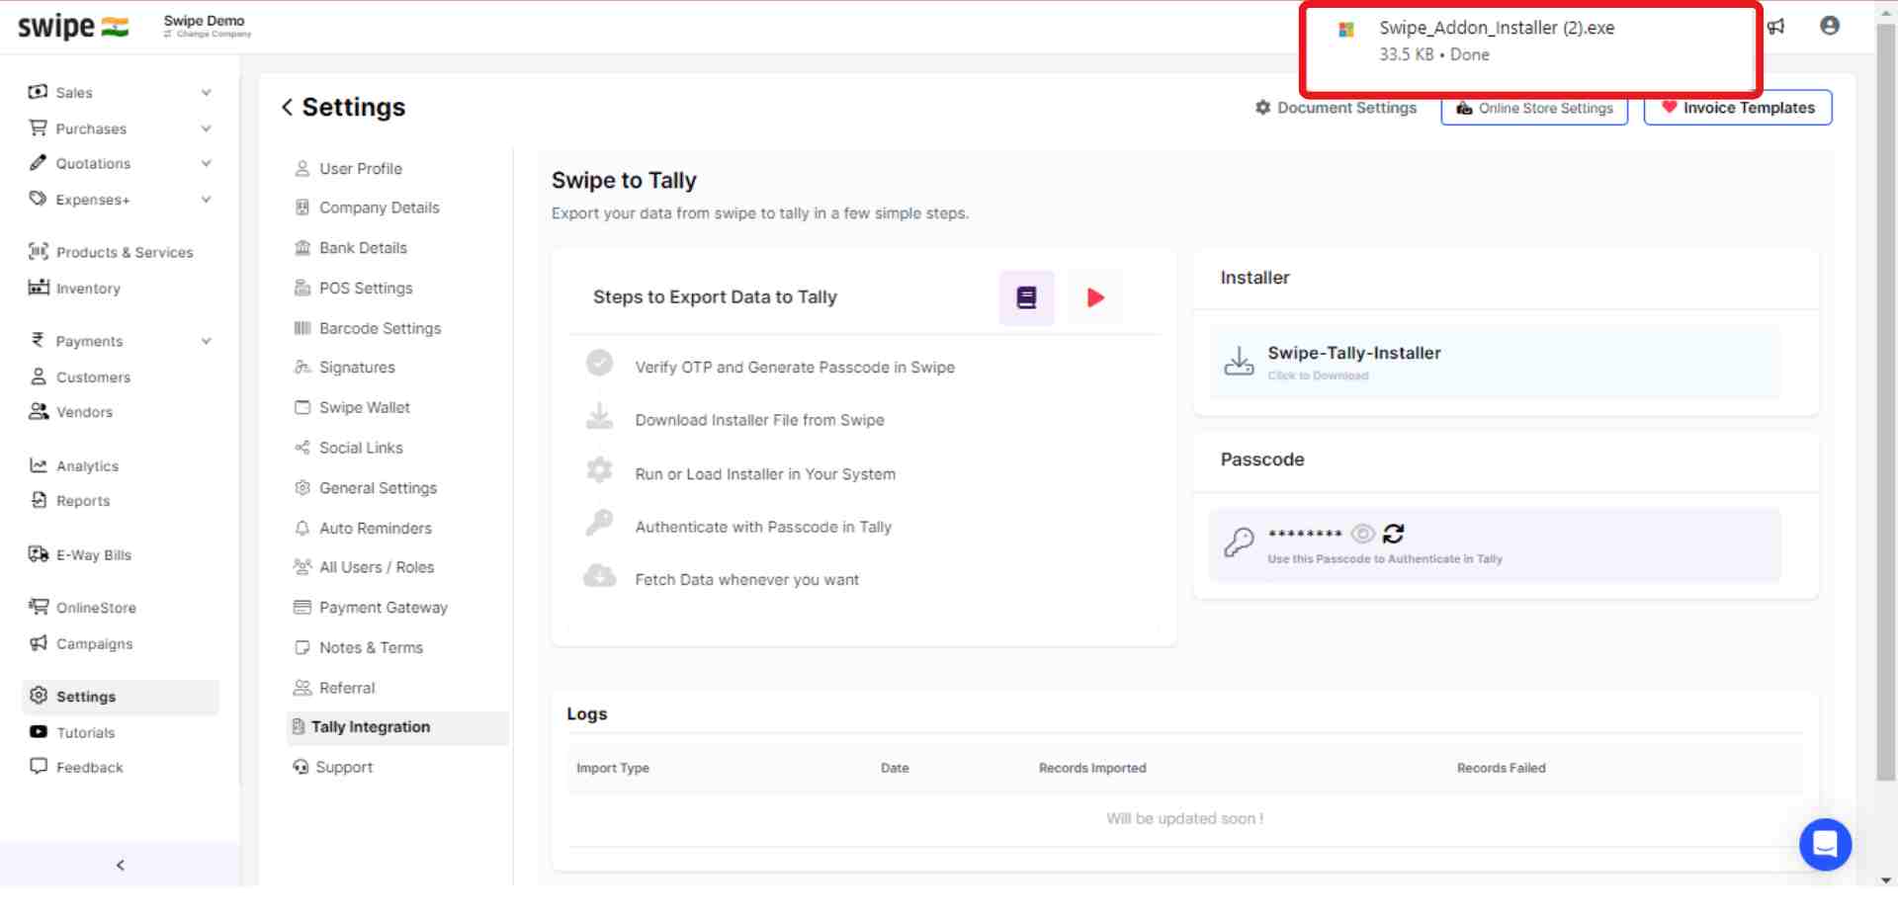The image size is (1898, 919).
Task: Expand the Purchases menu chevron
Action: [206, 128]
